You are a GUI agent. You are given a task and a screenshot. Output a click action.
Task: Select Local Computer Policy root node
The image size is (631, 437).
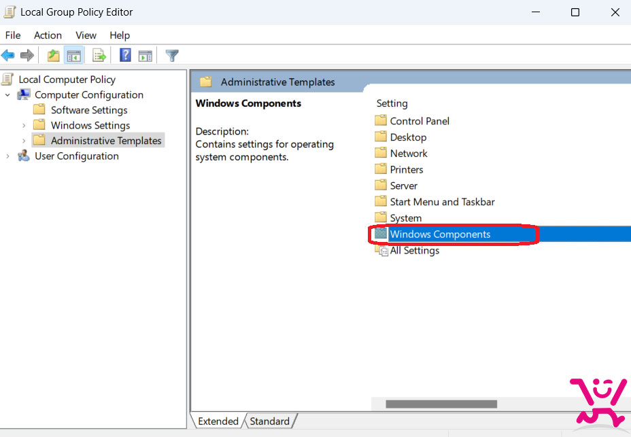tap(67, 80)
